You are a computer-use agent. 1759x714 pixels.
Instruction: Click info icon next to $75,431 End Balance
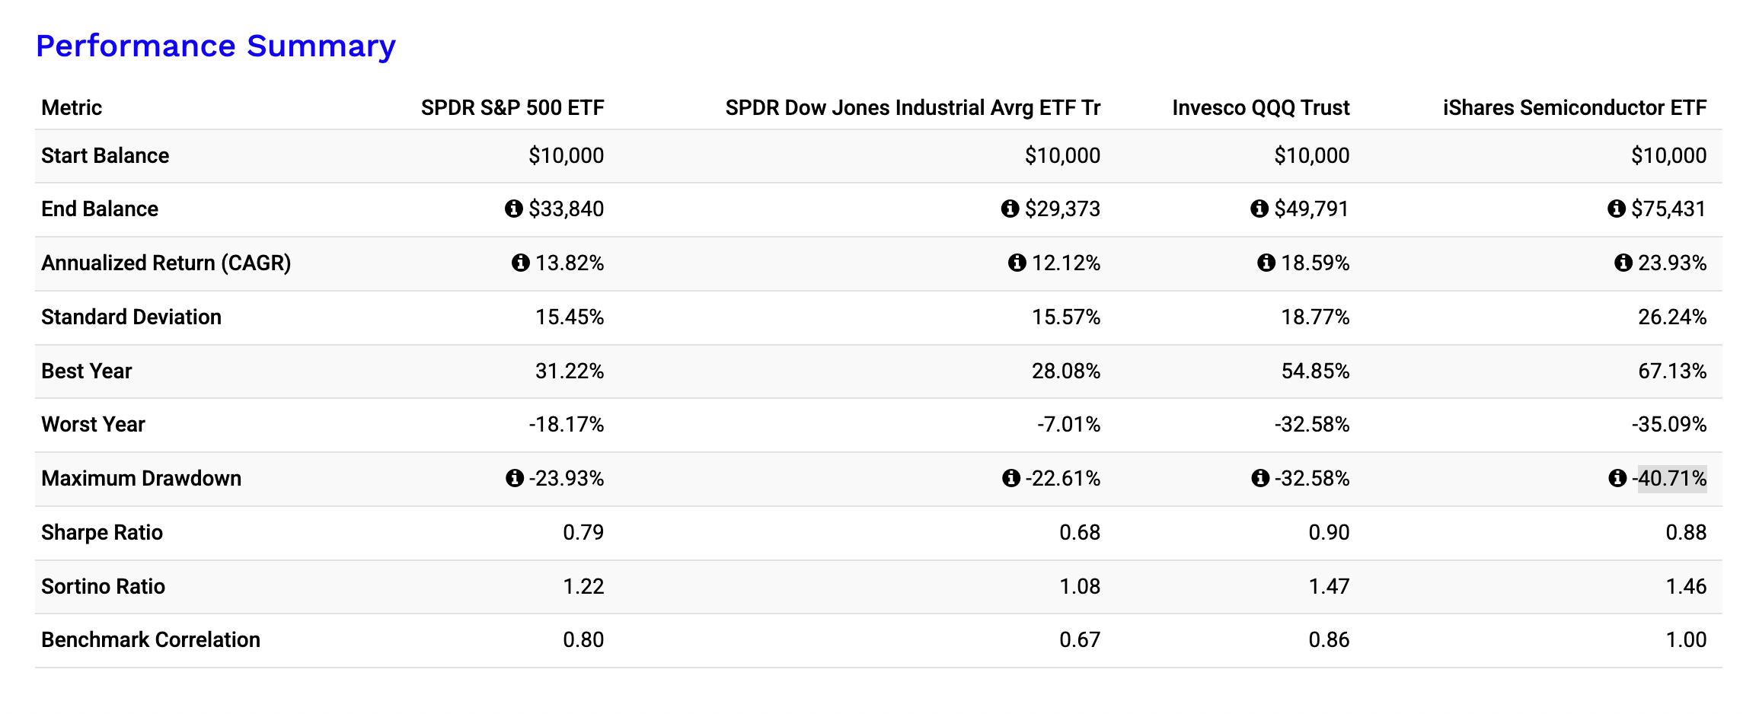point(1616,209)
